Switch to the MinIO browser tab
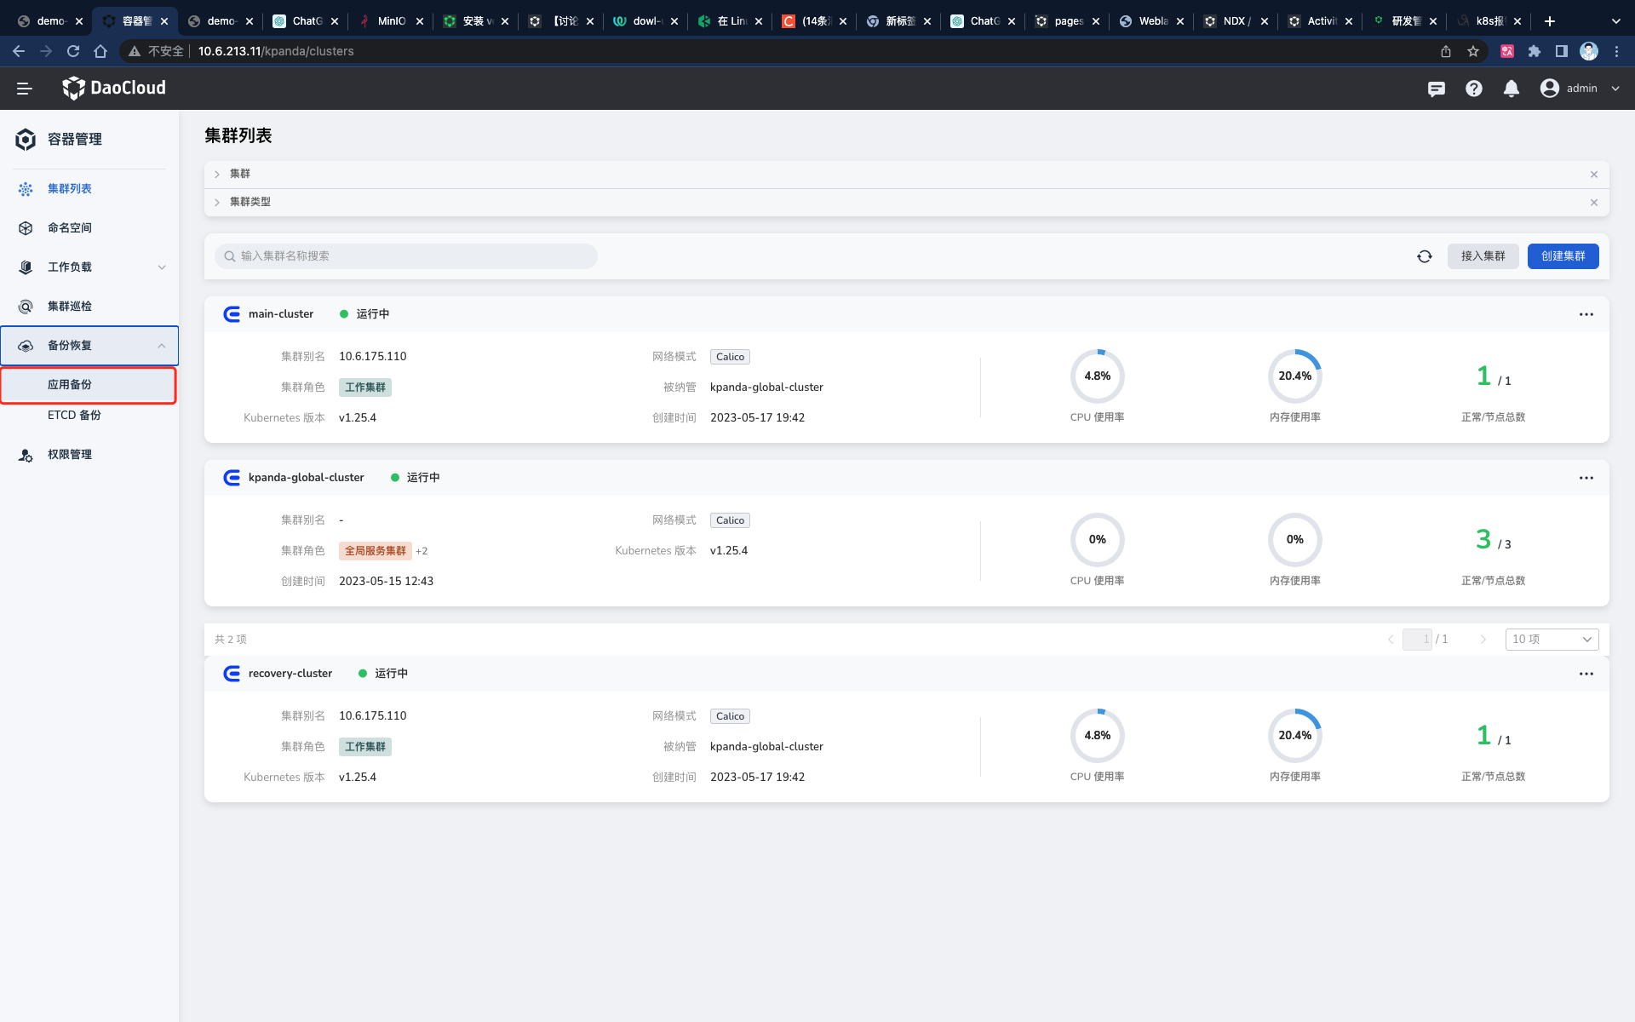The width and height of the screenshot is (1635, 1022). pyautogui.click(x=391, y=21)
